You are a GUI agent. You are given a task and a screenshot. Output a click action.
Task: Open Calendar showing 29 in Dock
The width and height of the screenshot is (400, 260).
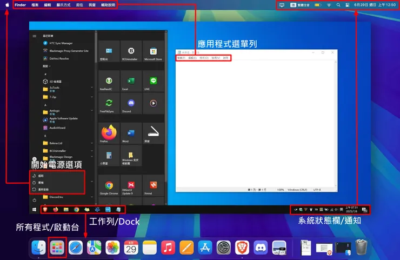pos(131,248)
